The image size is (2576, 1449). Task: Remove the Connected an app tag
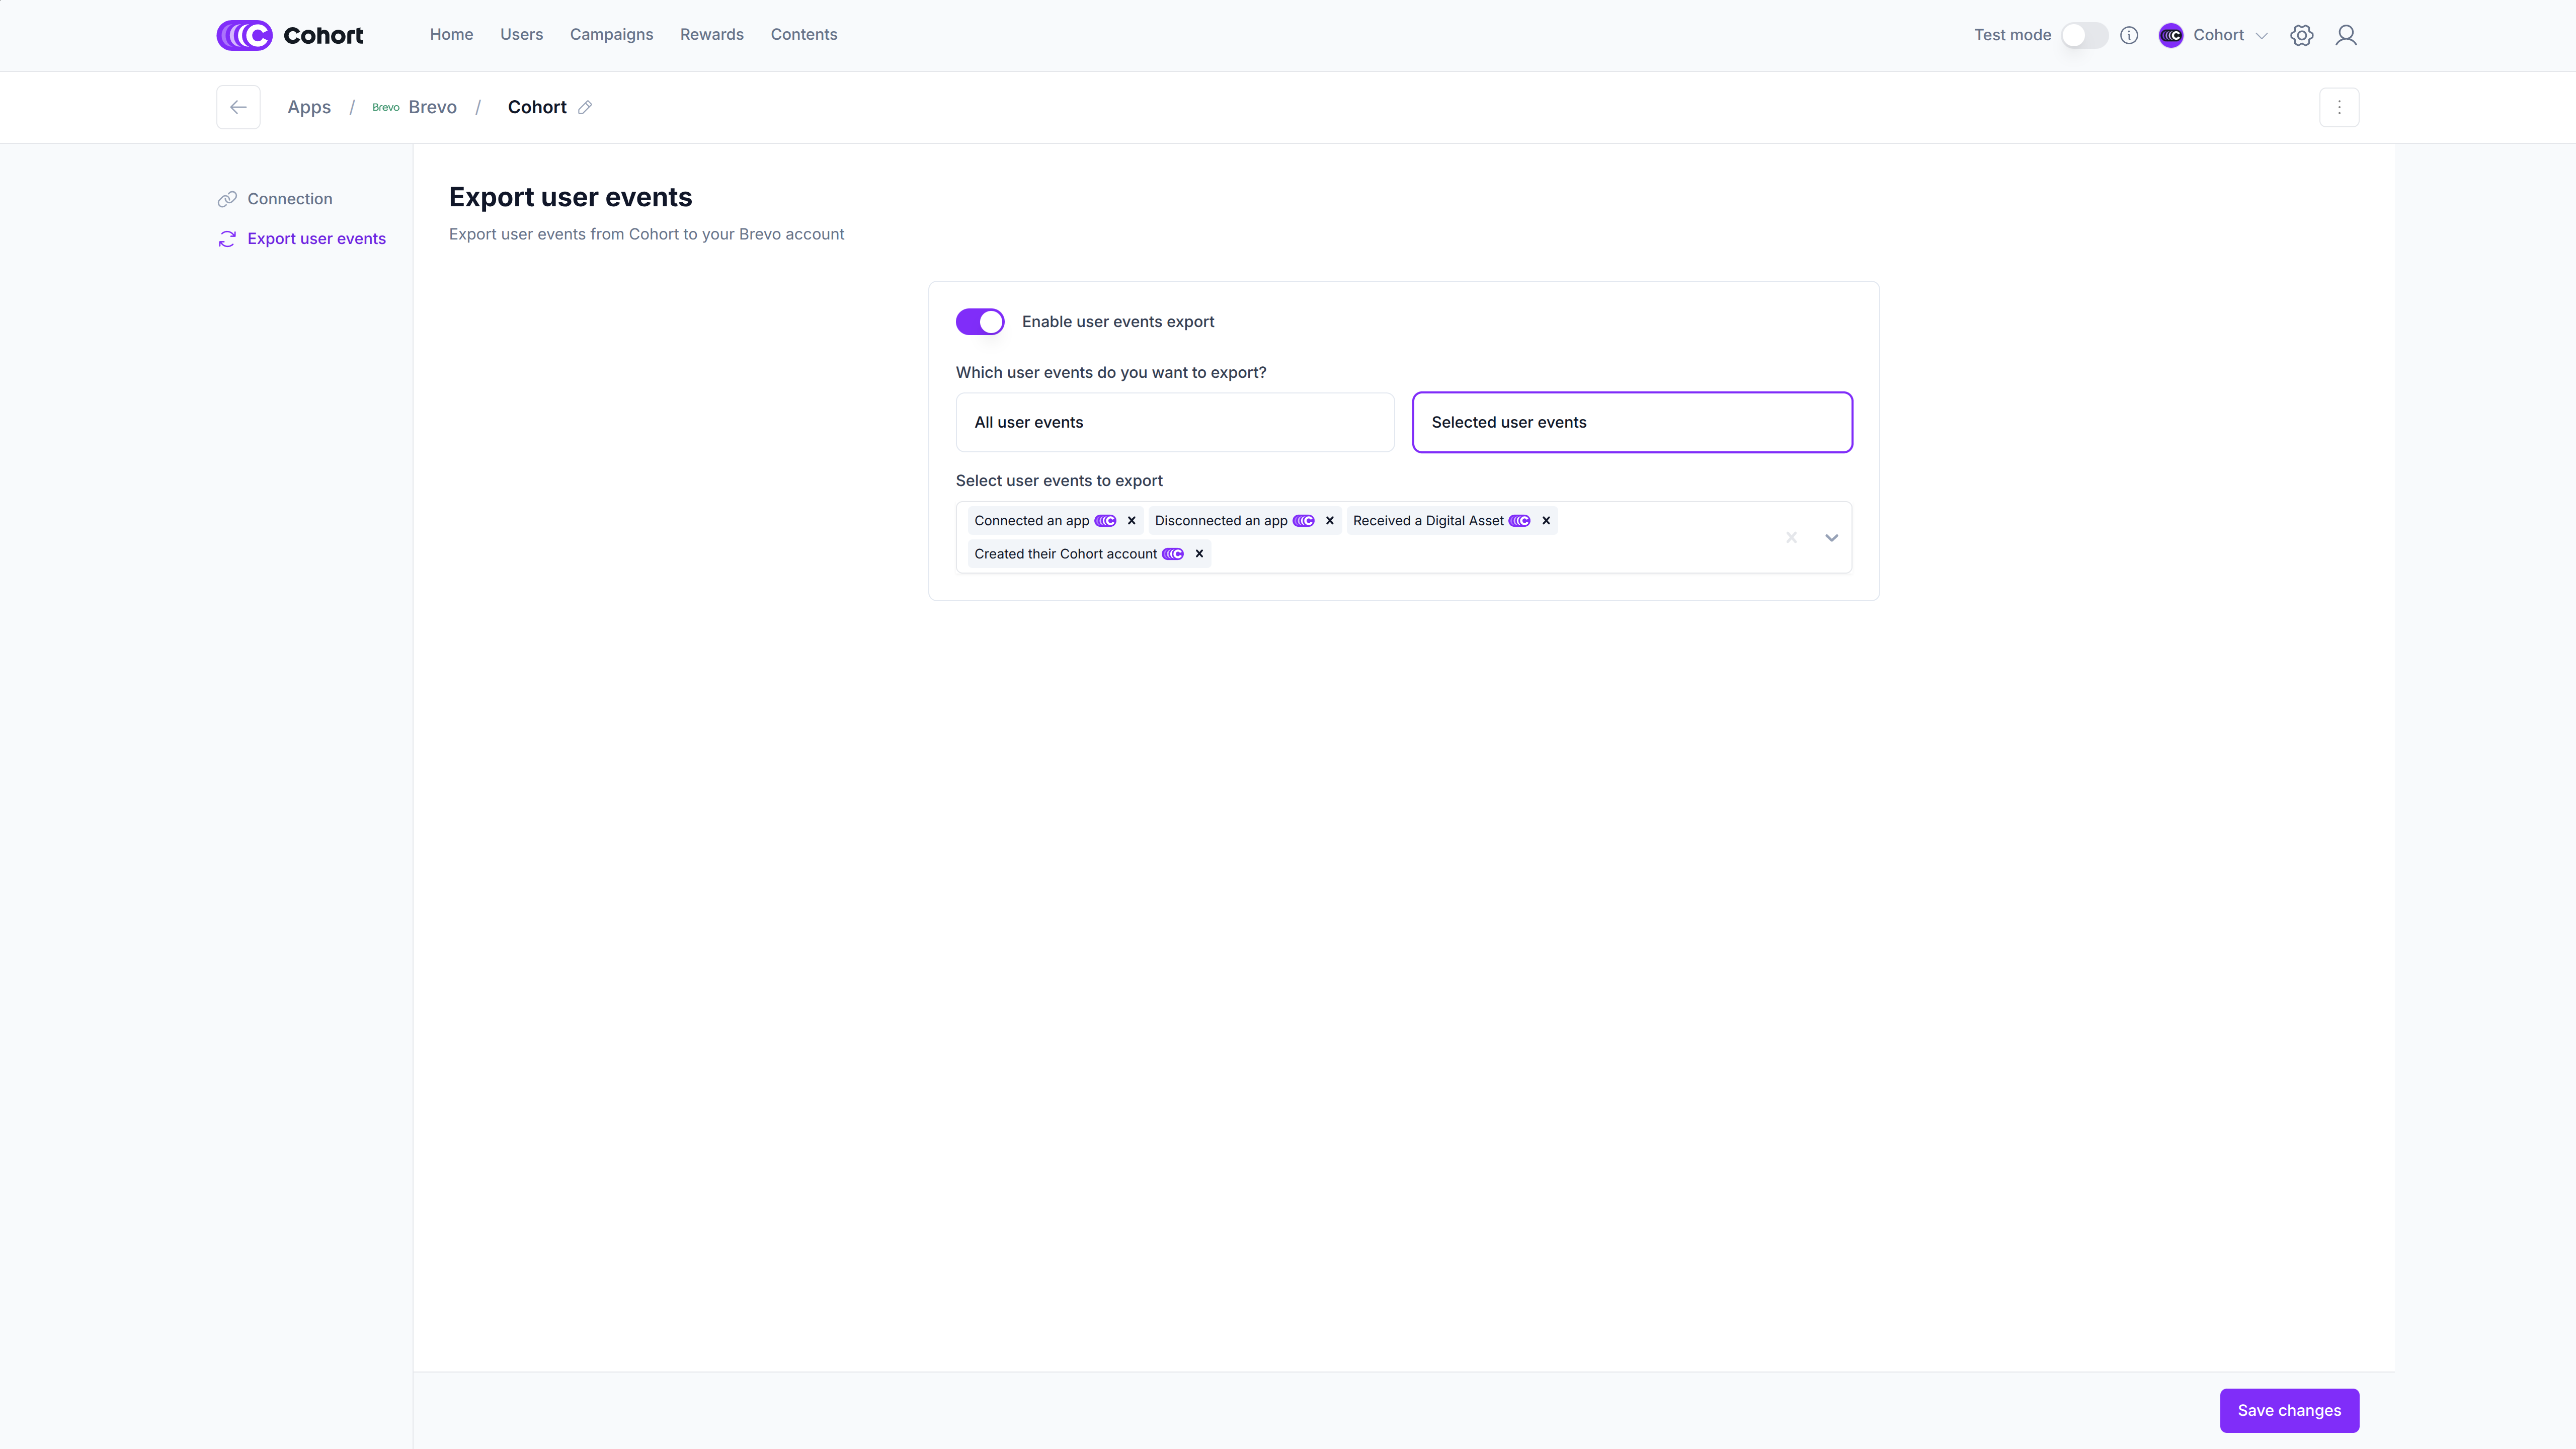point(1131,521)
